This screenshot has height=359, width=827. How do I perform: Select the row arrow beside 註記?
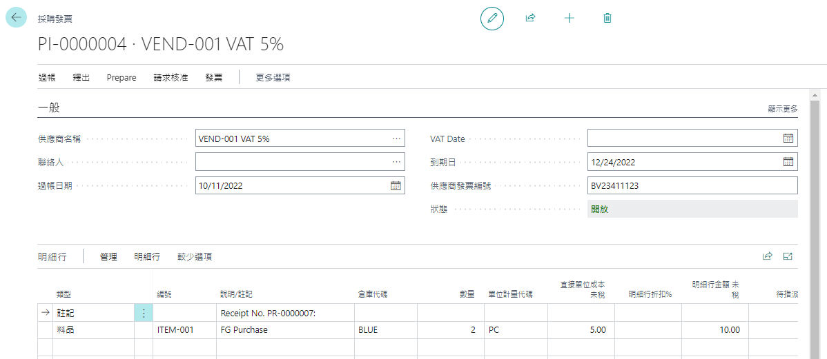pyautogui.click(x=46, y=313)
